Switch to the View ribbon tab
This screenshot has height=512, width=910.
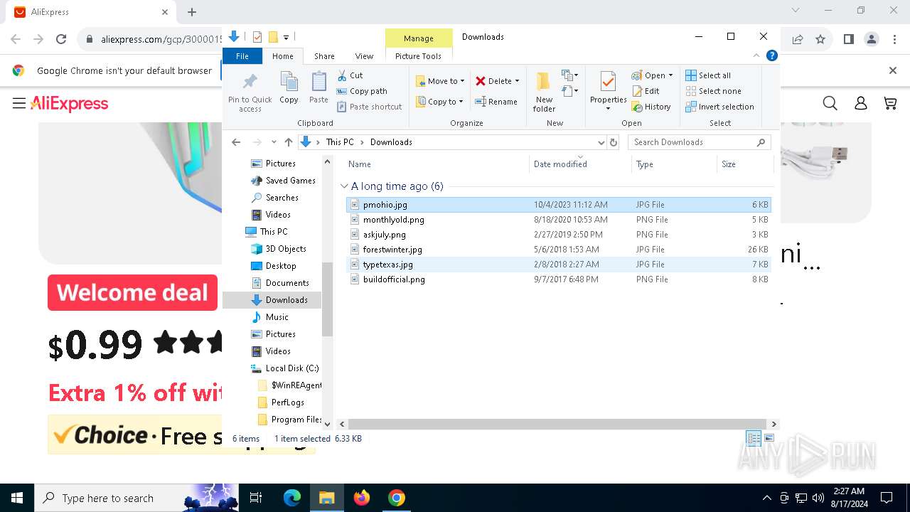click(364, 56)
